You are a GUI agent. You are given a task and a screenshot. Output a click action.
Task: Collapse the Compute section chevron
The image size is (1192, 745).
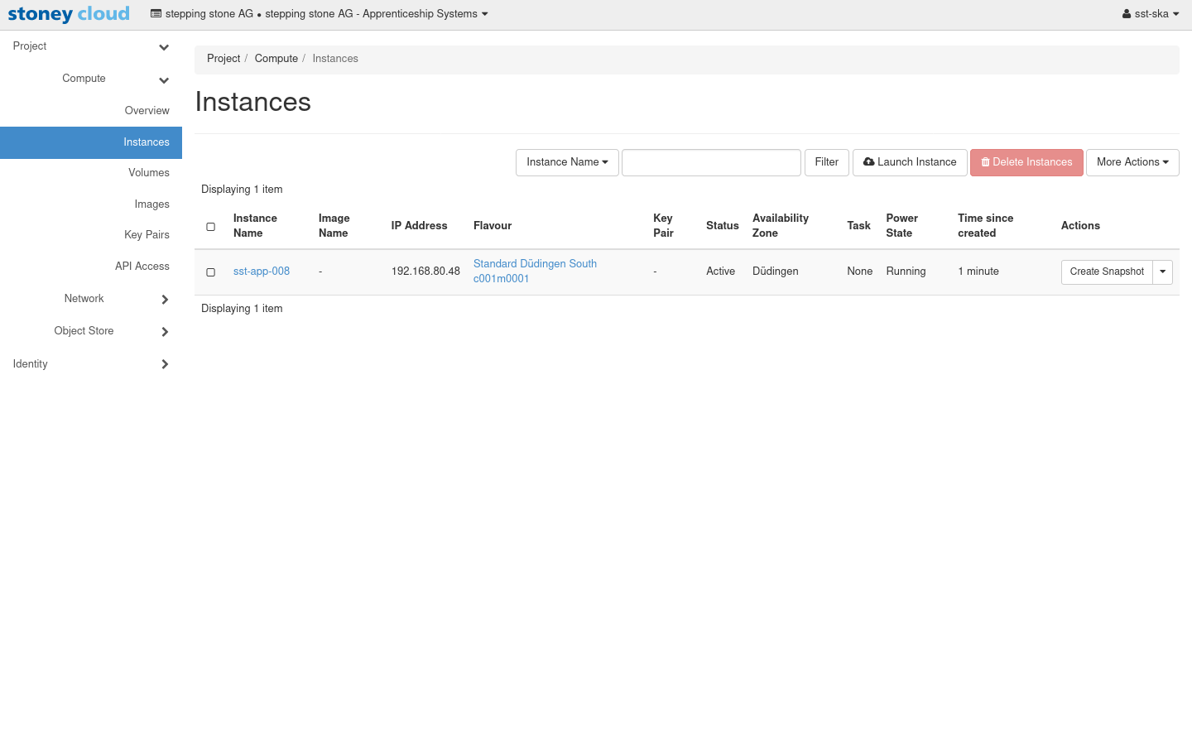164,79
